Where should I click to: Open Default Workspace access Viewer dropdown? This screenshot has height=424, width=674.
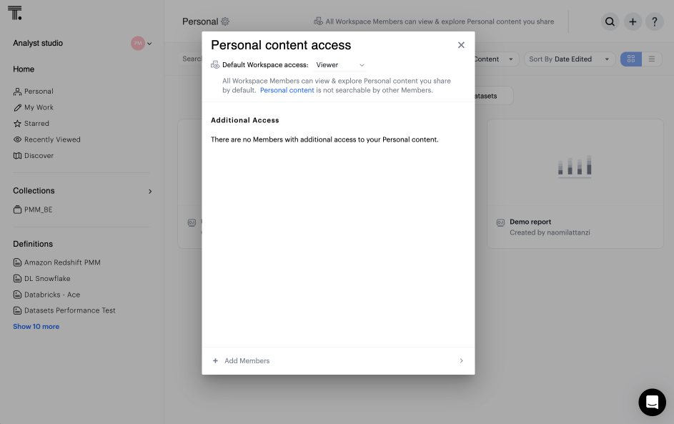(340, 65)
